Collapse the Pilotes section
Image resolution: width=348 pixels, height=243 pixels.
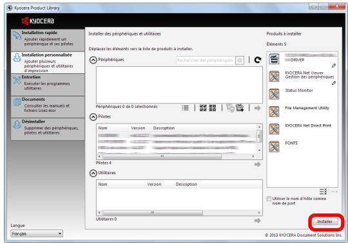point(93,117)
